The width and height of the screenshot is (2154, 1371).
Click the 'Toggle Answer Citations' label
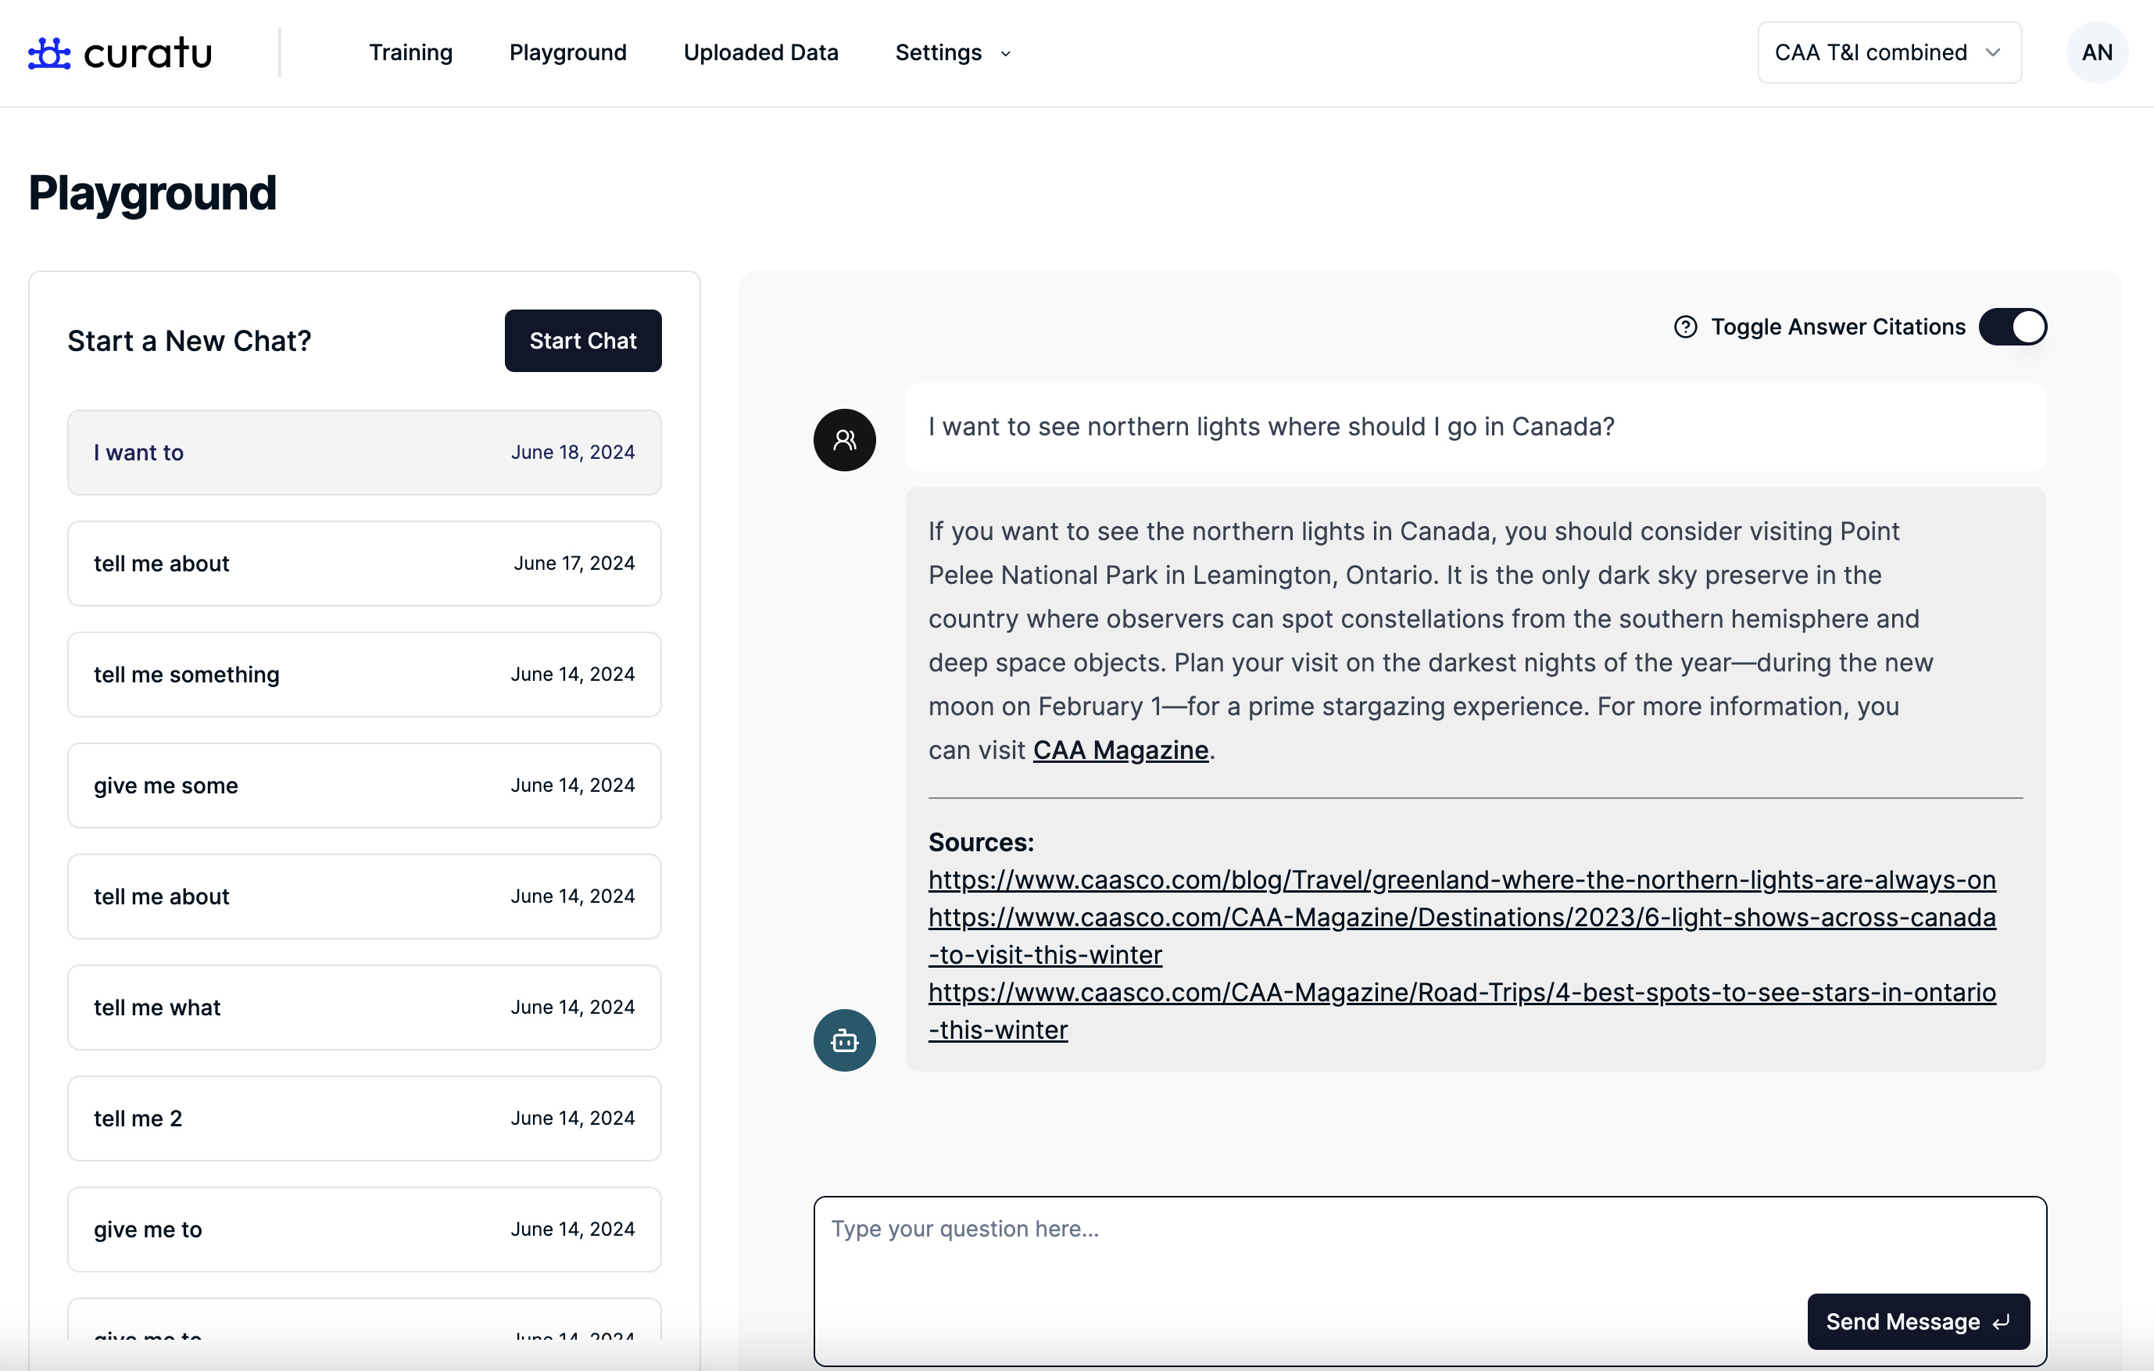click(x=1837, y=328)
